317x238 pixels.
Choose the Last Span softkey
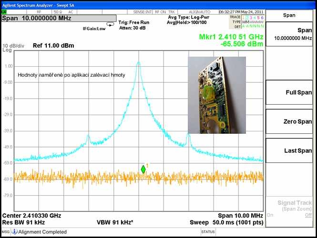pos(289,150)
